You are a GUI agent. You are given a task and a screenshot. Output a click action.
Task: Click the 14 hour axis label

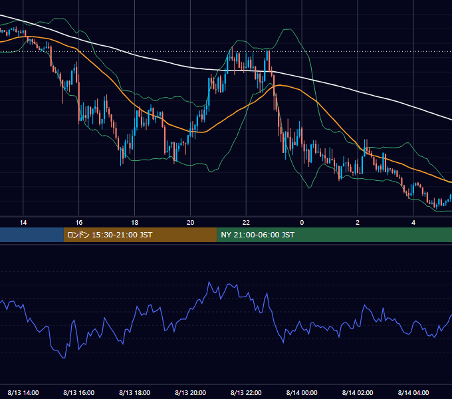[x=23, y=223]
